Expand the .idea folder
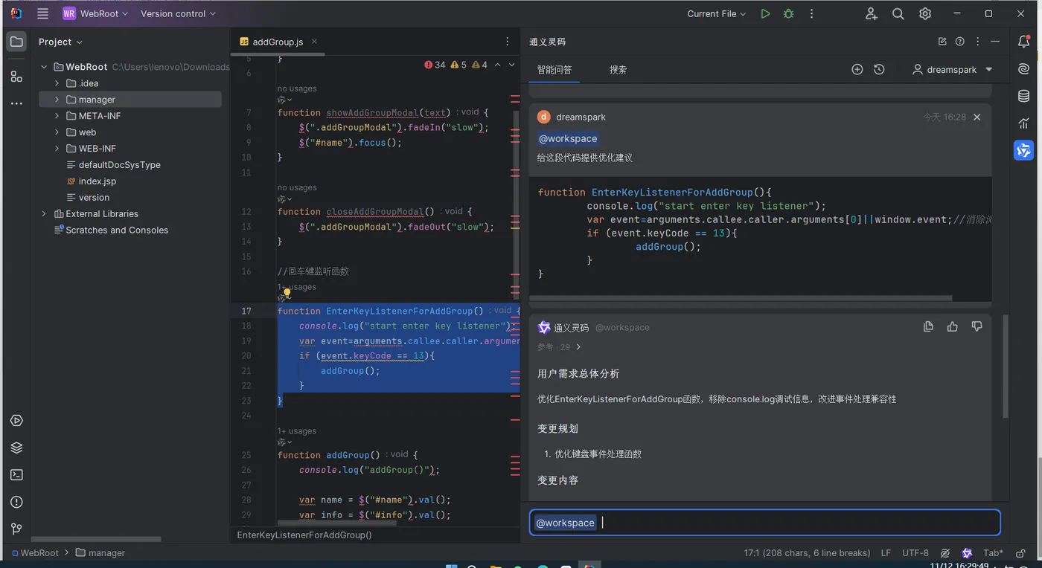The image size is (1042, 568). [x=57, y=83]
